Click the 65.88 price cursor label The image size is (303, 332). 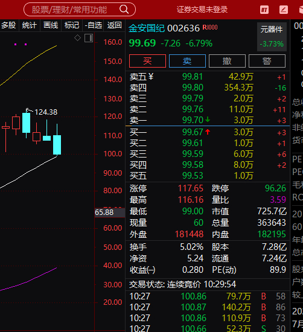pyautogui.click(x=110, y=212)
